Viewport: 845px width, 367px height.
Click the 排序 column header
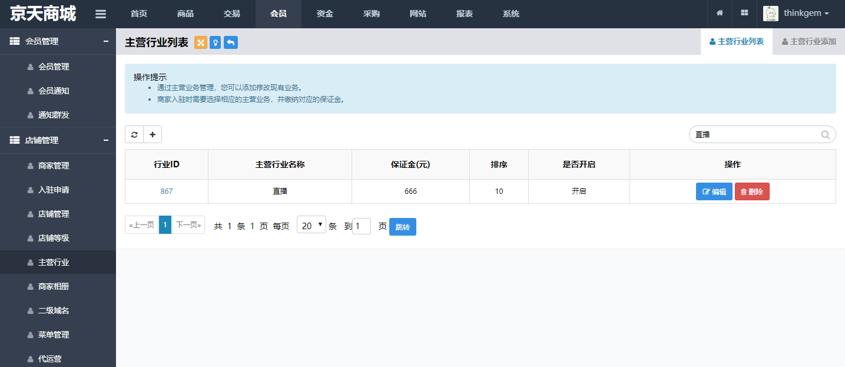(x=499, y=164)
